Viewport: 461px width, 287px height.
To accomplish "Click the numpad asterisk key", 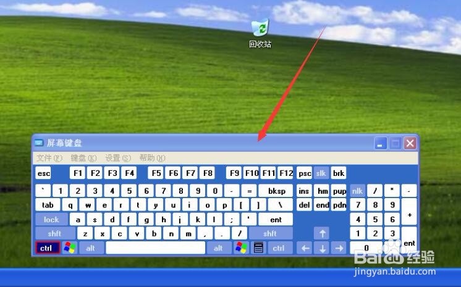I will (392, 191).
